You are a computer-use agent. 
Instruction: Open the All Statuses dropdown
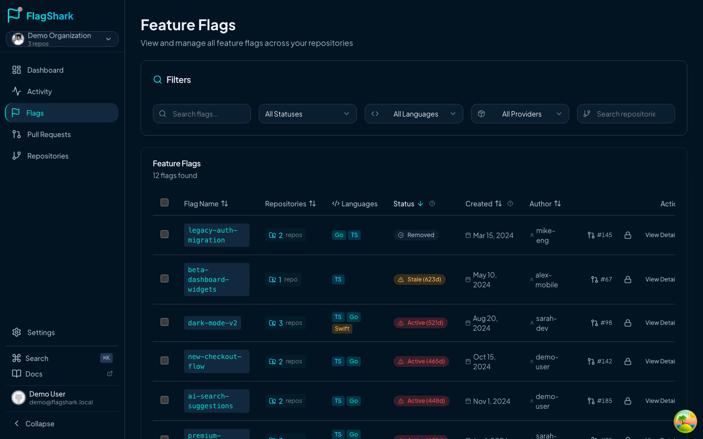[308, 114]
